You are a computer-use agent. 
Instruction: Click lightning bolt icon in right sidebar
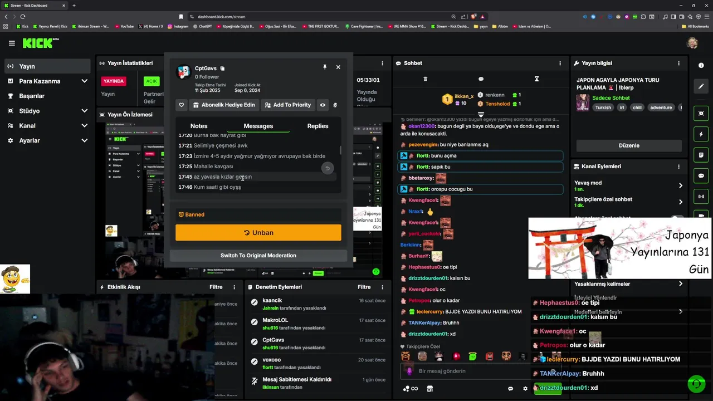(701, 134)
